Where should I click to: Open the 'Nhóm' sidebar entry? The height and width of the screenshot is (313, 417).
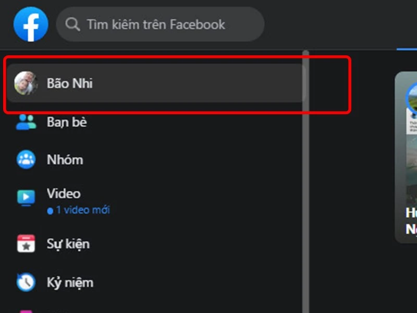pos(65,159)
